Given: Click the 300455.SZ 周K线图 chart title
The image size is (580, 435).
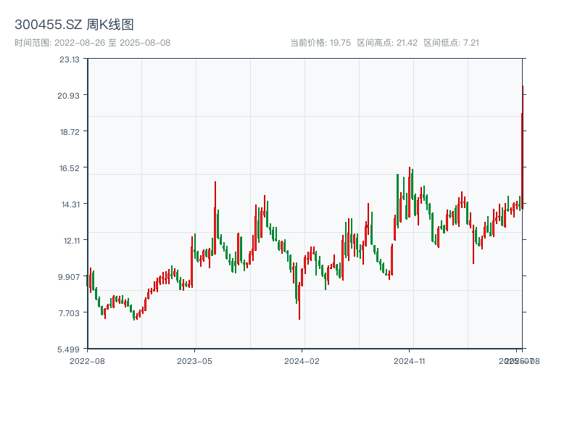Looking at the screenshot, I should (74, 25).
